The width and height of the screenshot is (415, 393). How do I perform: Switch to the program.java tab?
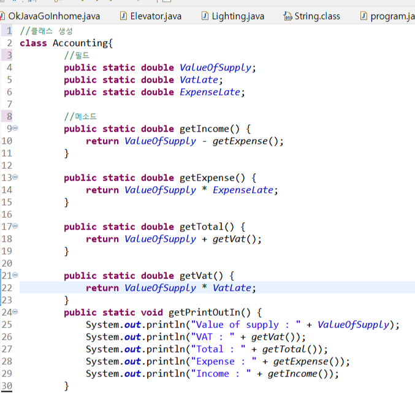387,16
